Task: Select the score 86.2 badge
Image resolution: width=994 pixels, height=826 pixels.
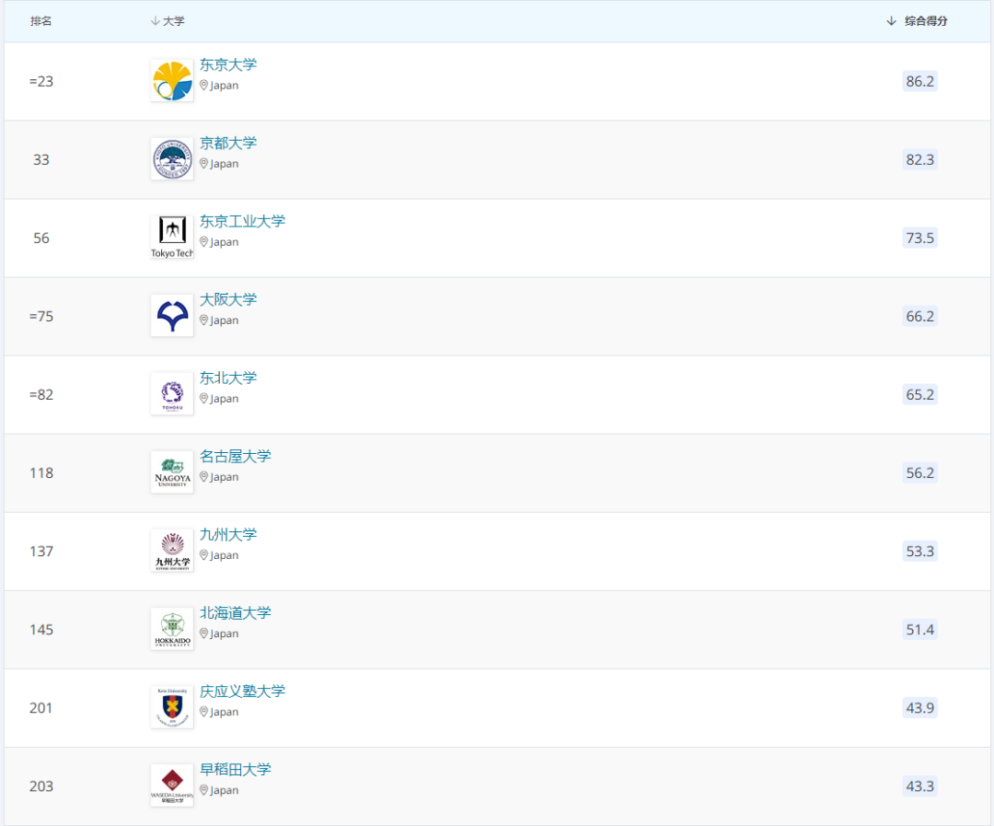Action: pos(919,81)
